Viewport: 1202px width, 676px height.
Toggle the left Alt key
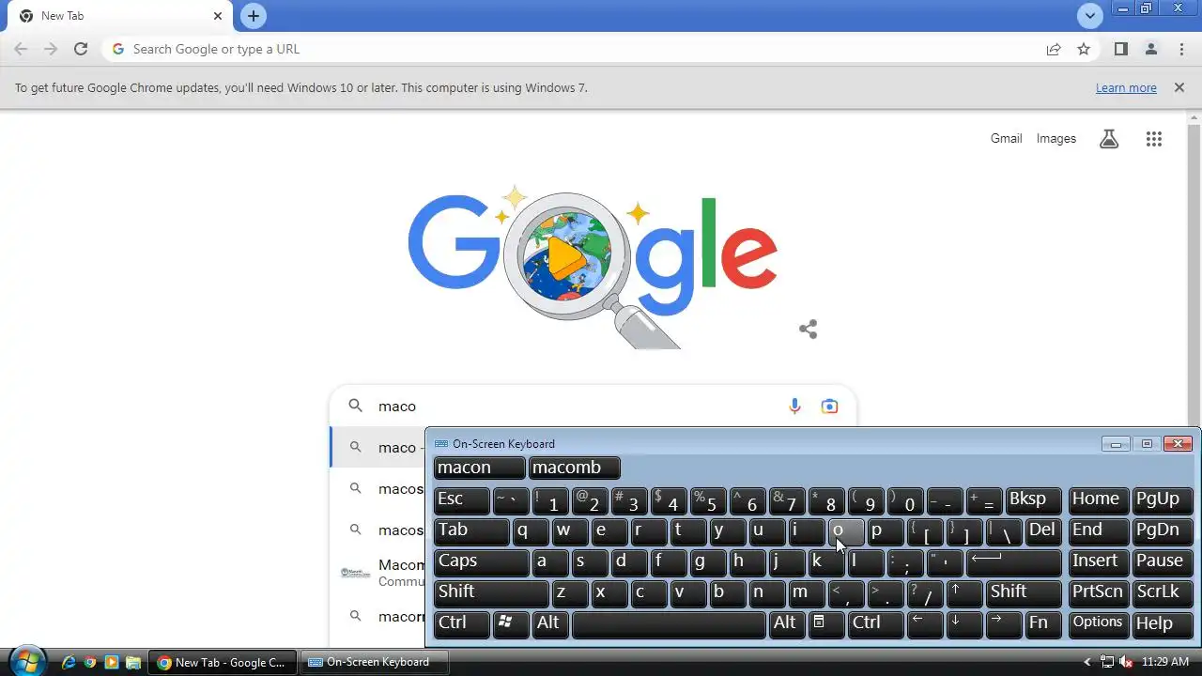click(550, 624)
